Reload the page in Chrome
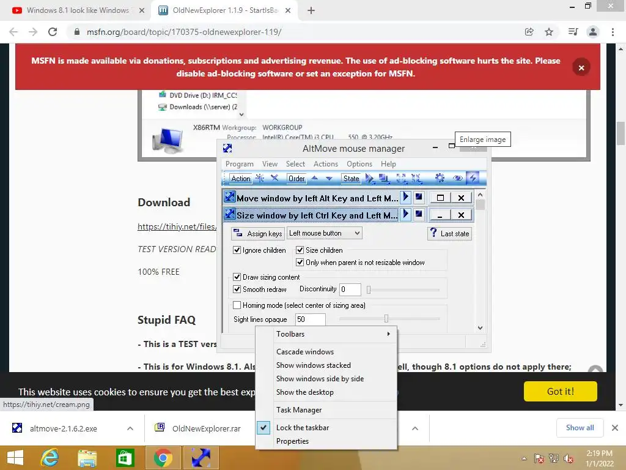This screenshot has height=470, width=626. (53, 32)
